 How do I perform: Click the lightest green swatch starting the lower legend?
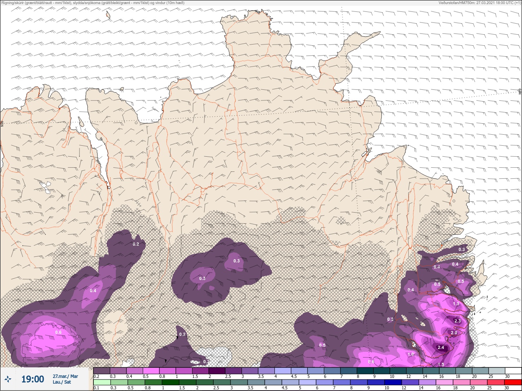[x=102, y=382]
